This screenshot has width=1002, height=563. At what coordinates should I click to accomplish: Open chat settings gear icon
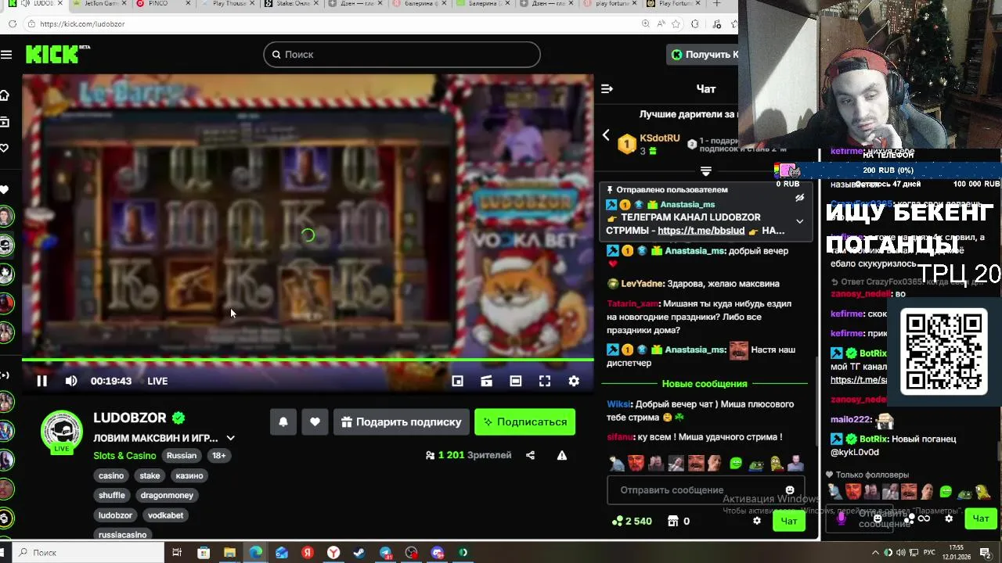[x=756, y=521]
